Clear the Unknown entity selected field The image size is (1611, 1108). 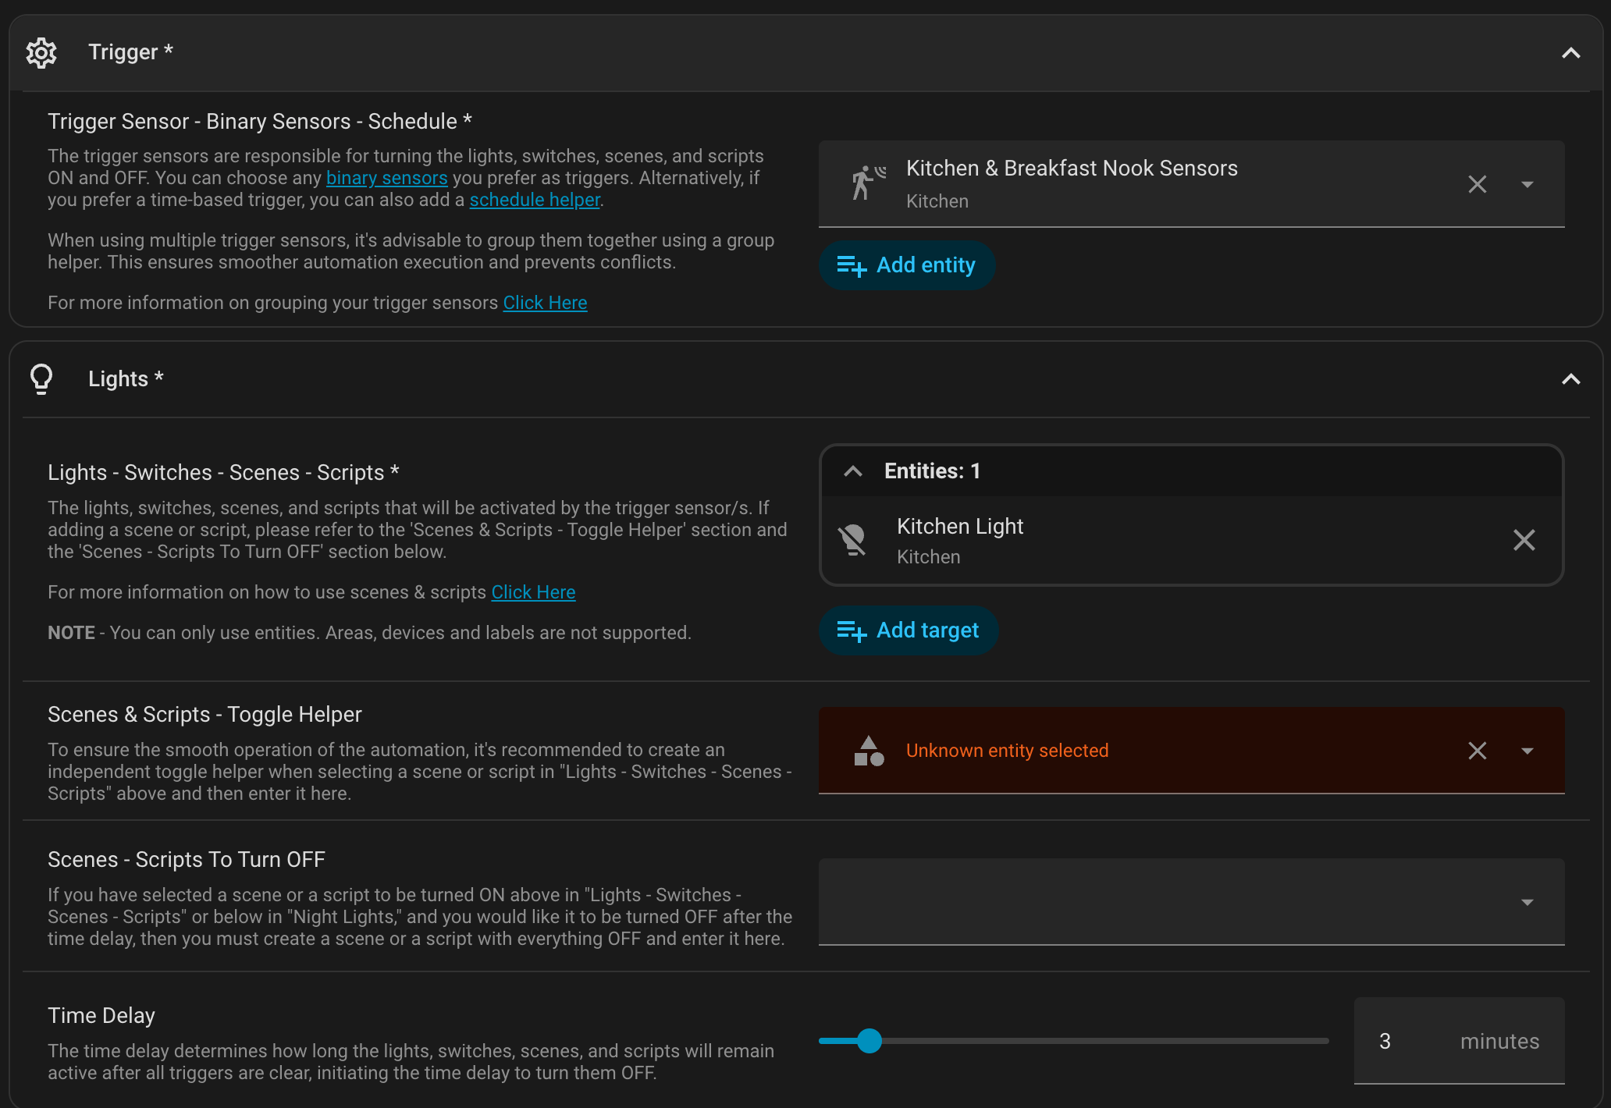[1477, 751]
